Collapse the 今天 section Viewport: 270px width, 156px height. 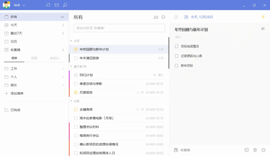pyautogui.click(x=71, y=41)
